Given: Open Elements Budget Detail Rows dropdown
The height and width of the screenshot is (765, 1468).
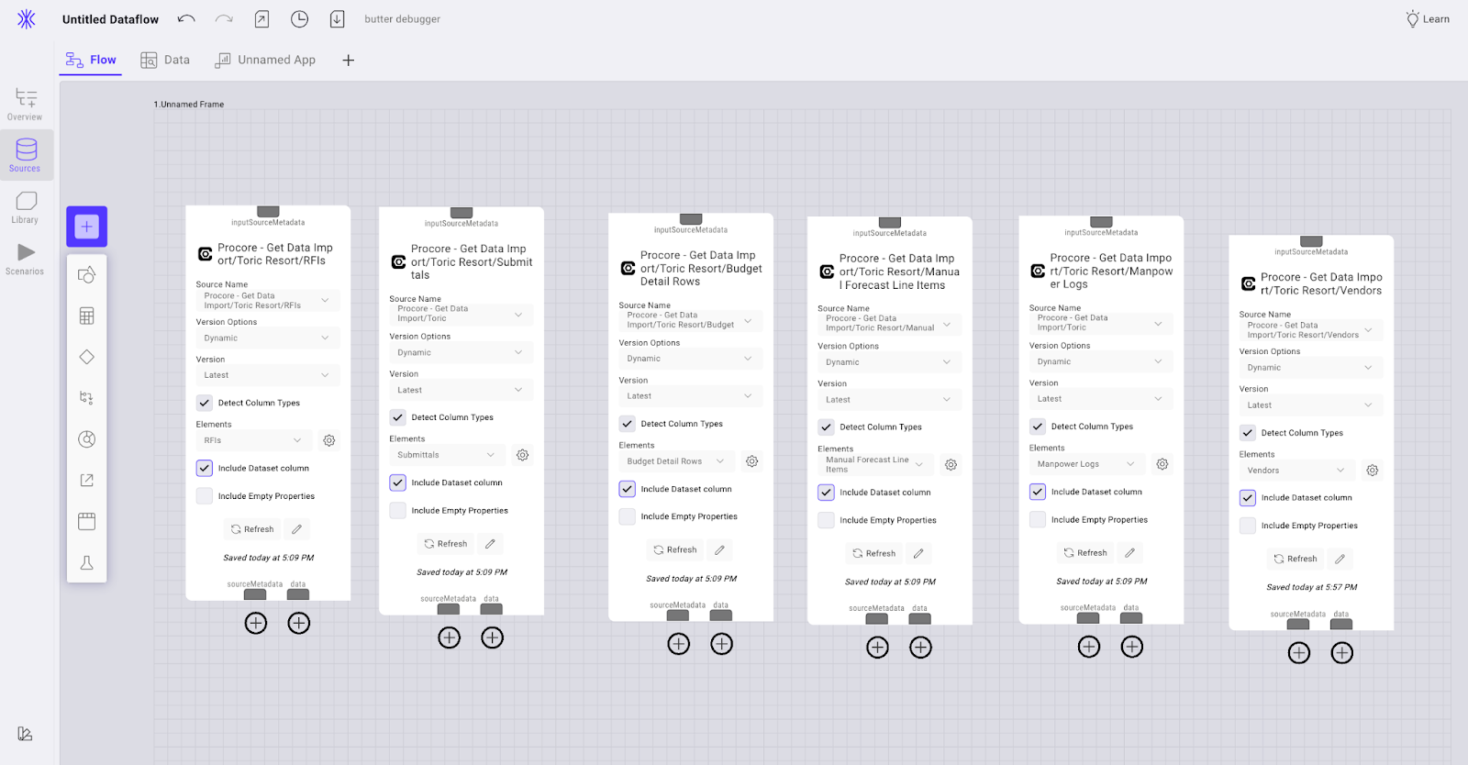Looking at the screenshot, I should coord(677,461).
